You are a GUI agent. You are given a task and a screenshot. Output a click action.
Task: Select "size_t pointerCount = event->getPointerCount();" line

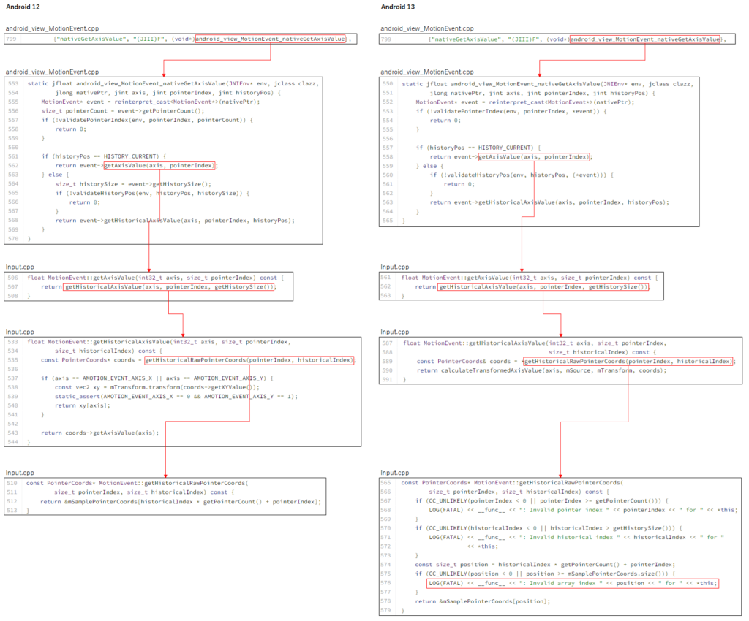click(123, 110)
